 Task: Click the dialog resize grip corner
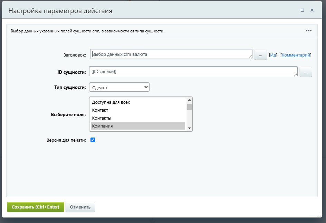[x=319, y=214]
